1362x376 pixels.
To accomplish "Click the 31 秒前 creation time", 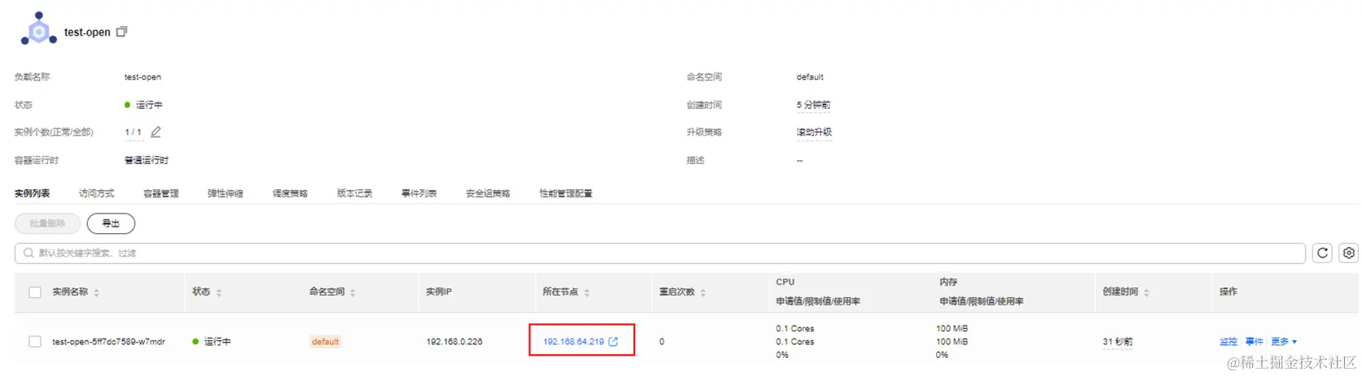I will [x=1117, y=342].
